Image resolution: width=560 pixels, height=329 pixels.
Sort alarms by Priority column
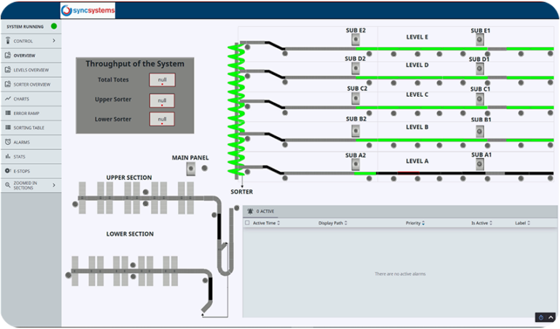(415, 223)
